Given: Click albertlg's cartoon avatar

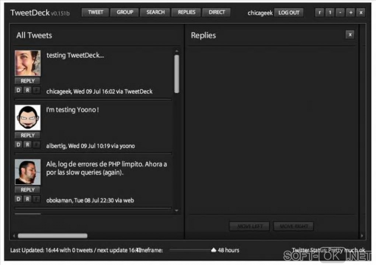Looking at the screenshot, I should tap(28, 118).
